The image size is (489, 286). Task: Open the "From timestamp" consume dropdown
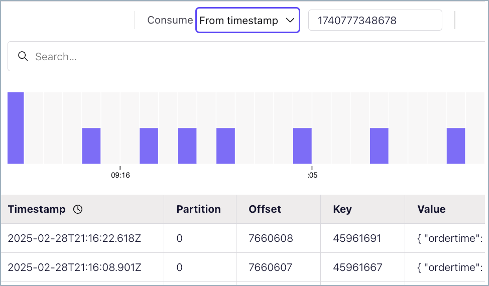247,21
